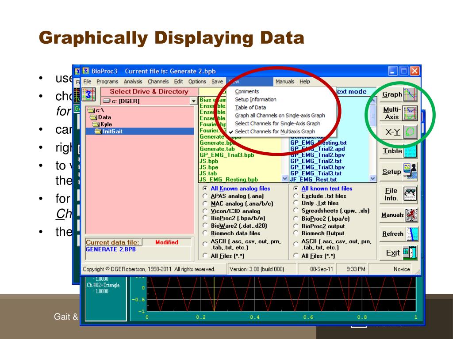Open the Edit menu

point(178,82)
